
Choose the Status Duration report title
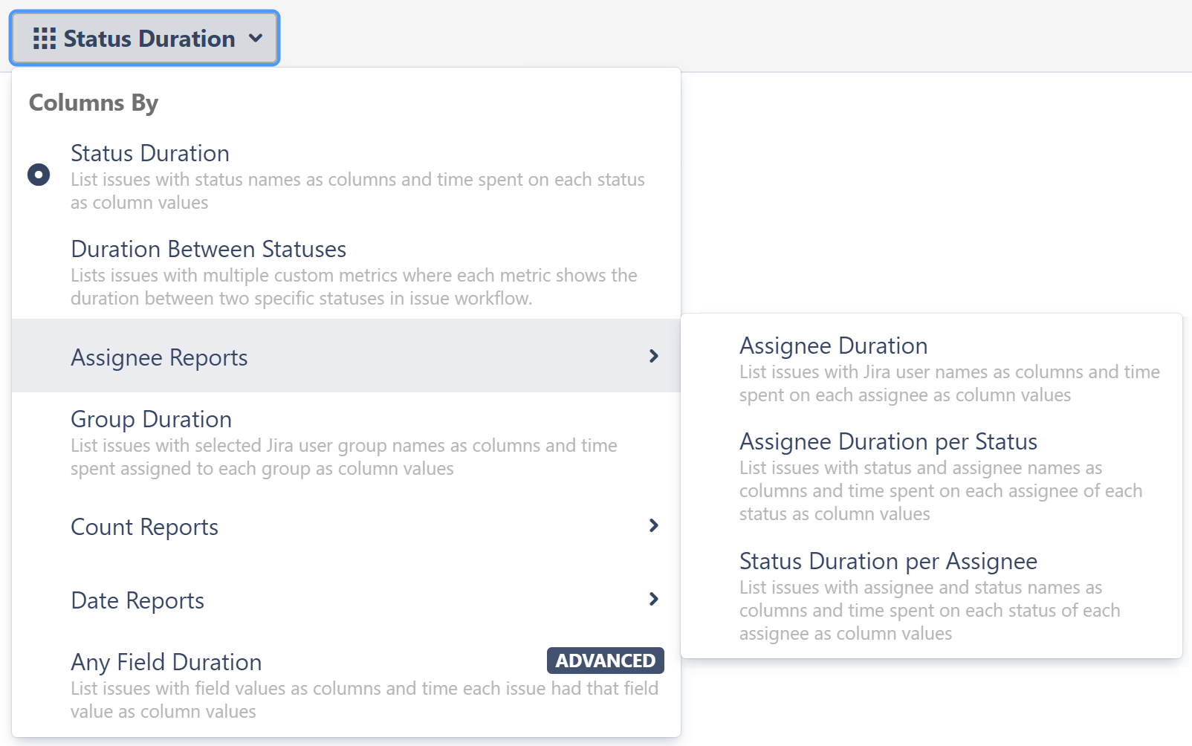click(x=149, y=153)
